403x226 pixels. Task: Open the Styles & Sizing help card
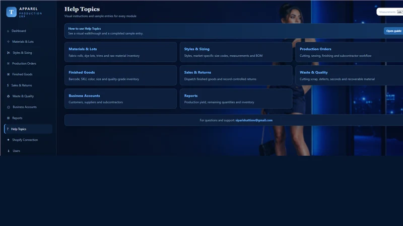pyautogui.click(x=236, y=52)
